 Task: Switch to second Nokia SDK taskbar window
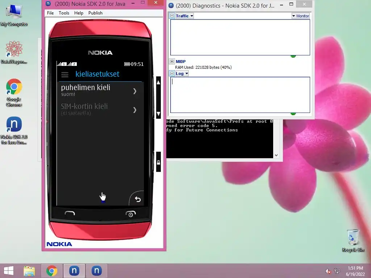pyautogui.click(x=96, y=271)
